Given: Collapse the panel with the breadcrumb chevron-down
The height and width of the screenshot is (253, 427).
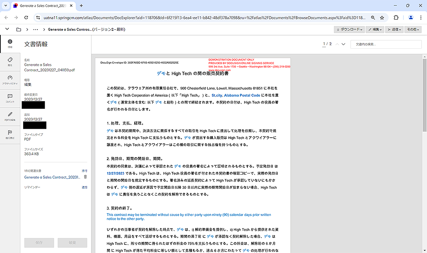Looking at the screenshot, I should pyautogui.click(x=7, y=29).
